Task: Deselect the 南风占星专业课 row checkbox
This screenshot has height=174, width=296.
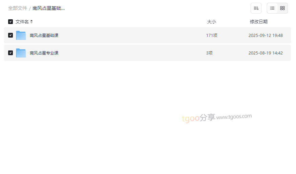Action: tap(10, 53)
